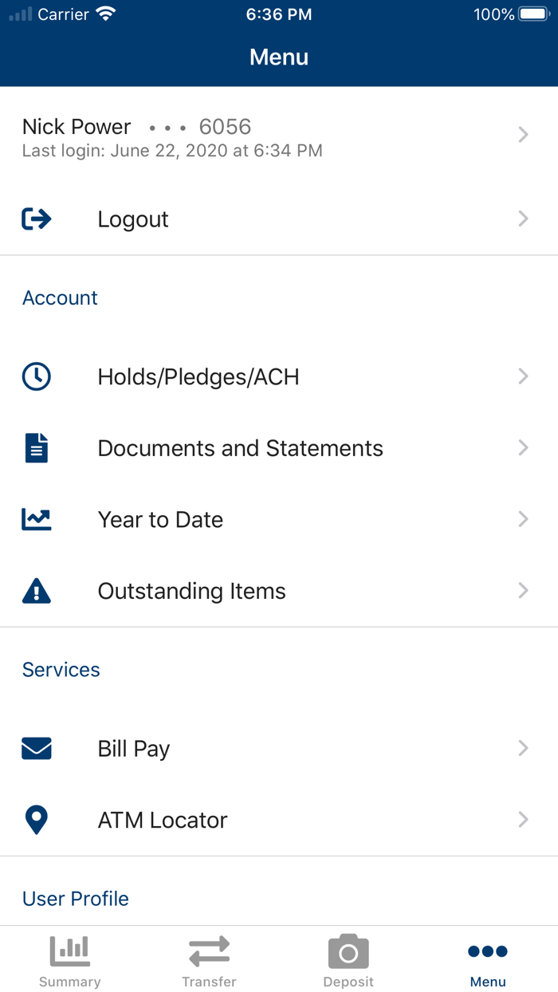The image size is (558, 992).
Task: Tap the Summary bar chart icon
Action: click(69, 950)
